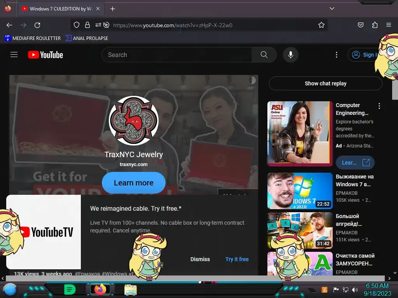Select the Windows 7 CULEDITION browser tab
398x298 pixels.
60,9
